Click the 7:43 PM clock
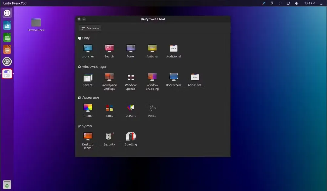Screen dimensions: 327x191 [309, 3]
